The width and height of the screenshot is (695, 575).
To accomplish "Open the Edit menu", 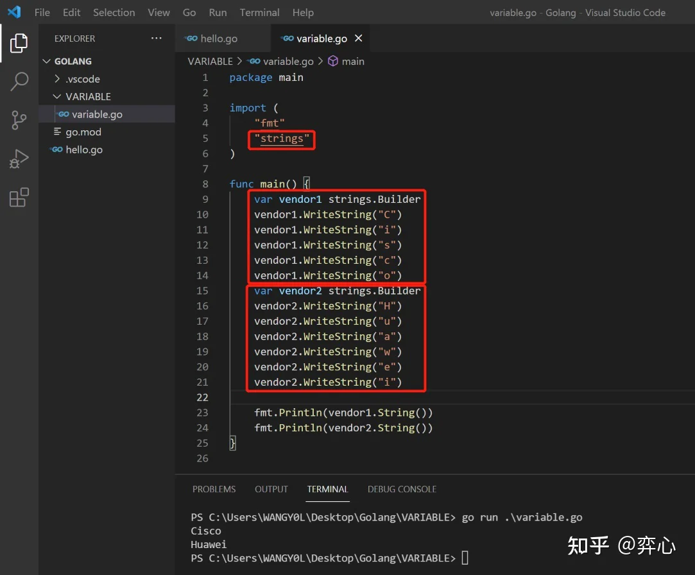I will (x=71, y=12).
